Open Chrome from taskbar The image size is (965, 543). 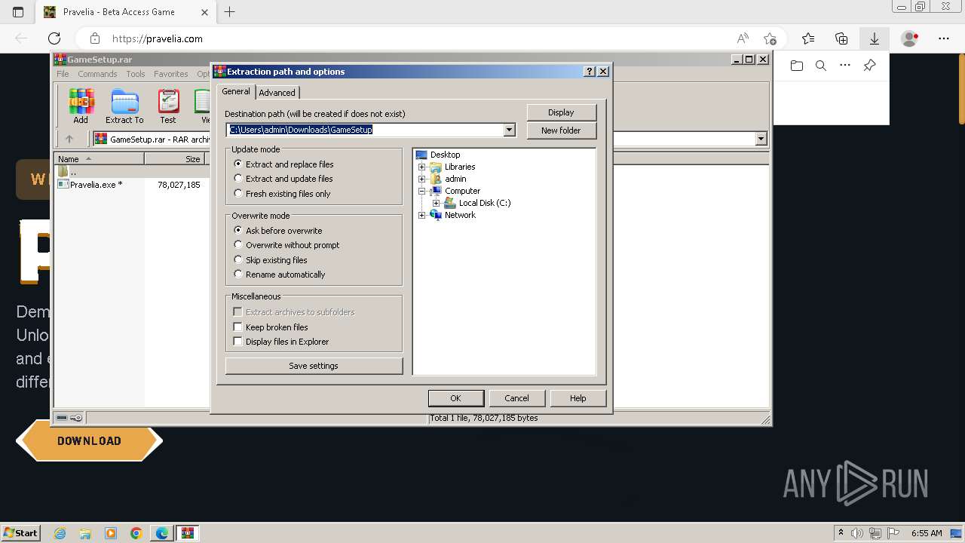click(136, 533)
